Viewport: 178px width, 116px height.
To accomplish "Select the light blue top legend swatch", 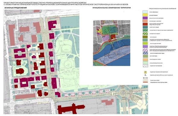I will click(145, 12).
